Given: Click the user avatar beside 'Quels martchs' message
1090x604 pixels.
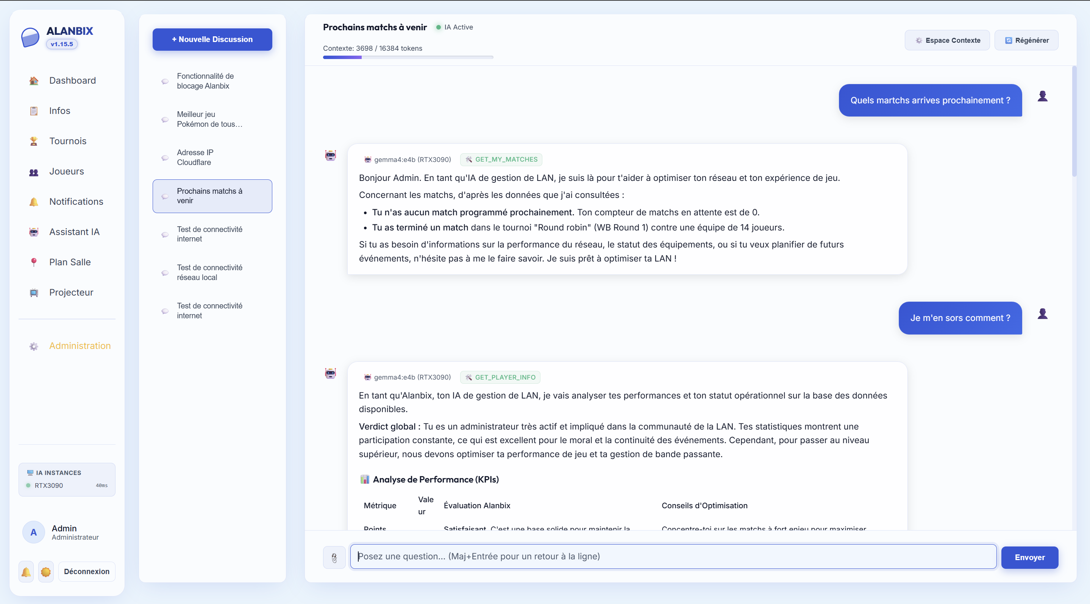Looking at the screenshot, I should click(x=1043, y=97).
